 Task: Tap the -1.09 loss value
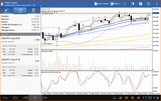(37, 40)
